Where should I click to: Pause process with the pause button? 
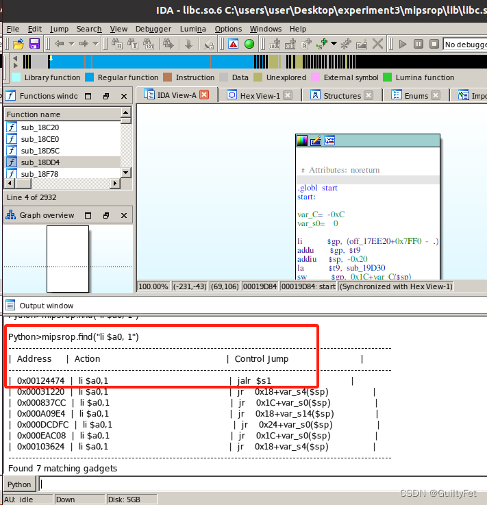418,44
